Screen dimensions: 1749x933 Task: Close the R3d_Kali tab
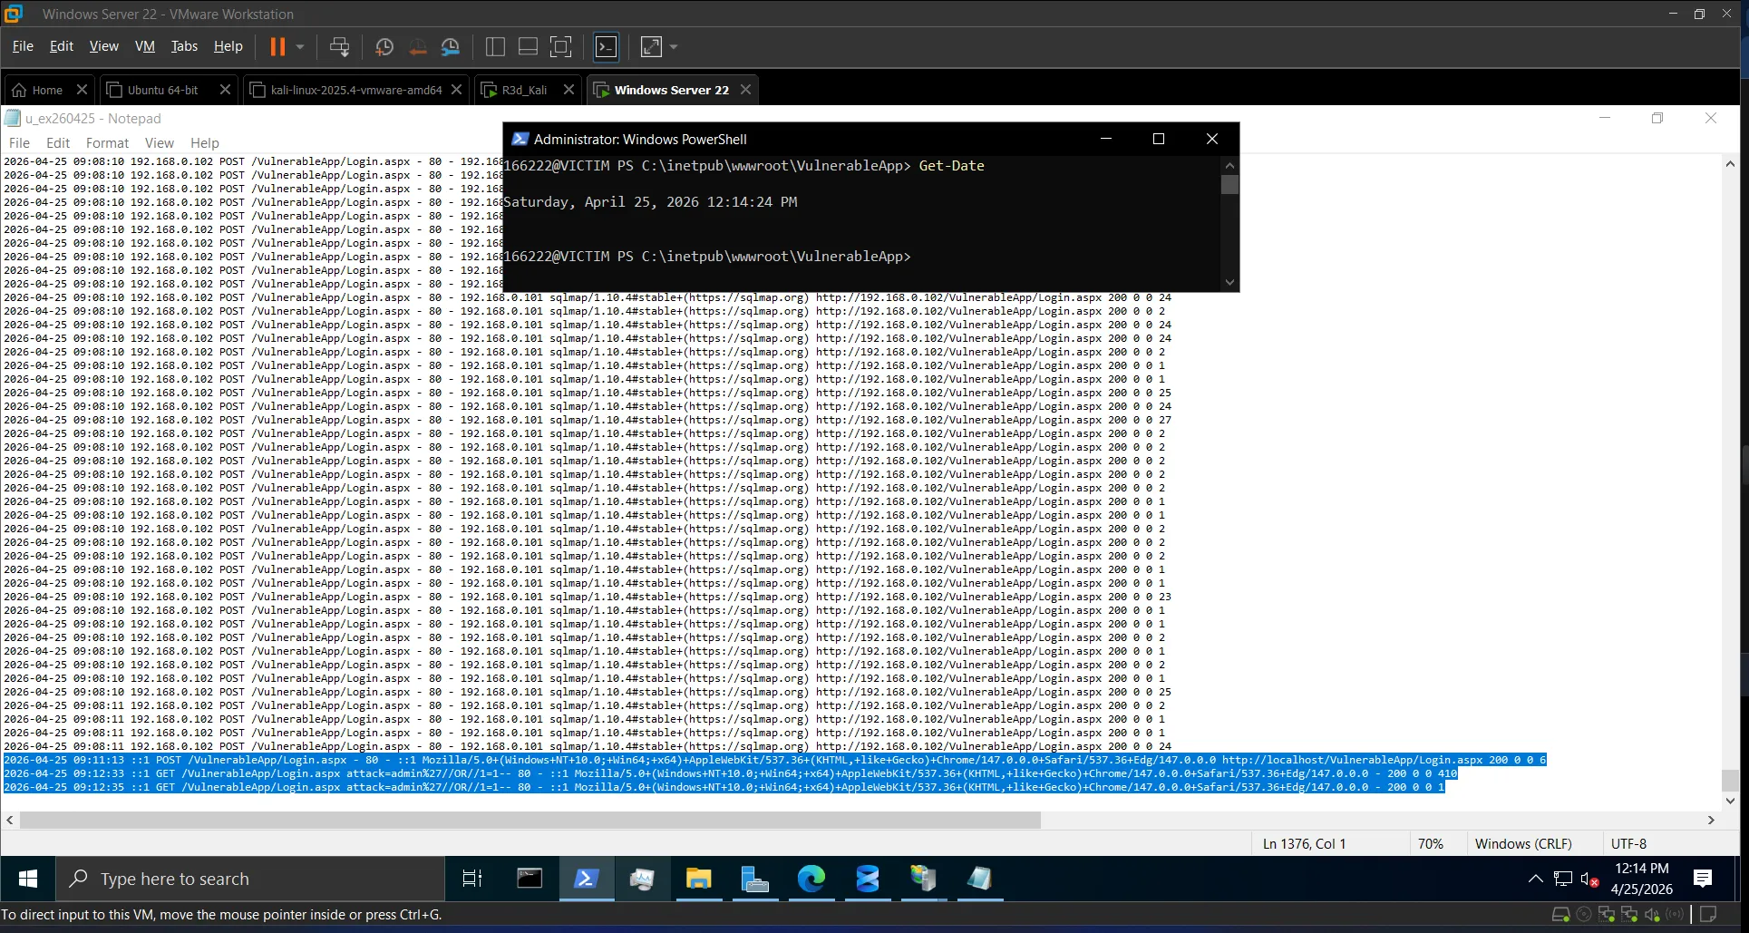tap(568, 89)
